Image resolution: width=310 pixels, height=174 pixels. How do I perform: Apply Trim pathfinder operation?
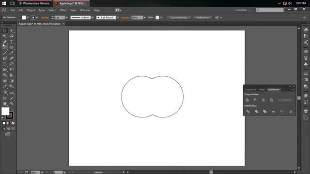pyautogui.click(x=256, y=112)
